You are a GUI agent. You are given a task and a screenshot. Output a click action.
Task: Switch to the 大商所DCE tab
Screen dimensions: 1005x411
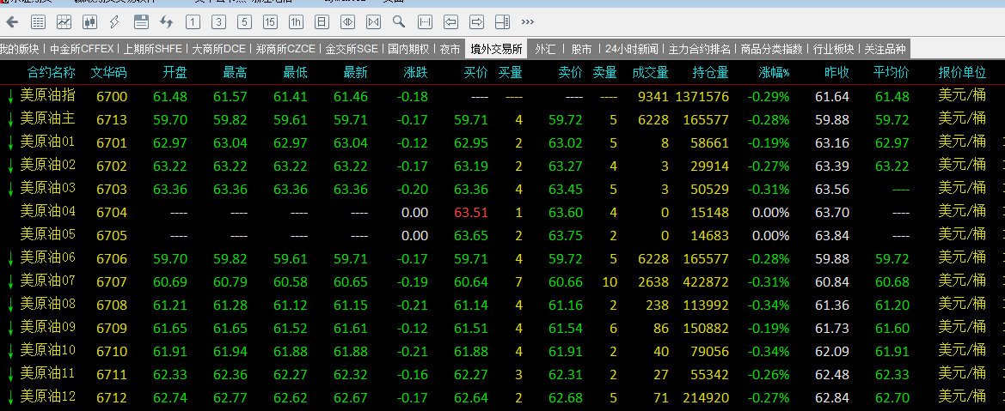coord(219,49)
